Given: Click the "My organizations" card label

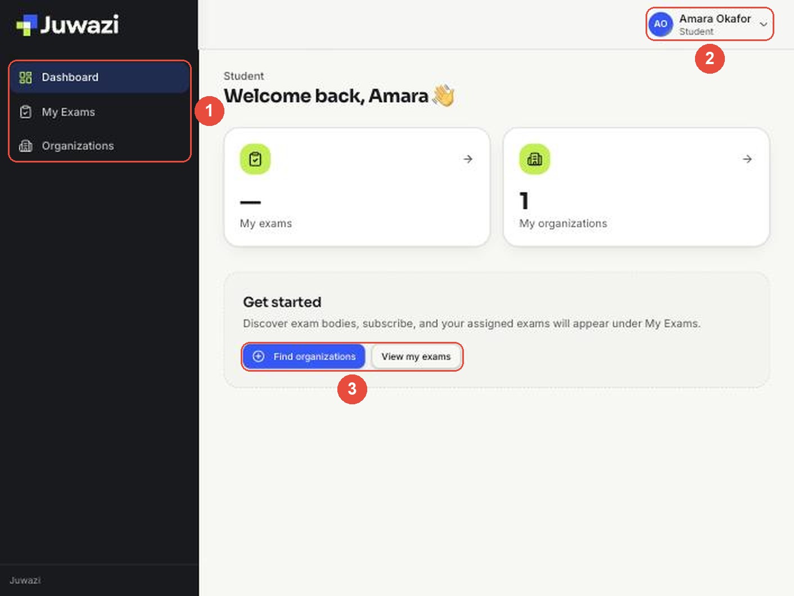Looking at the screenshot, I should 563,224.
